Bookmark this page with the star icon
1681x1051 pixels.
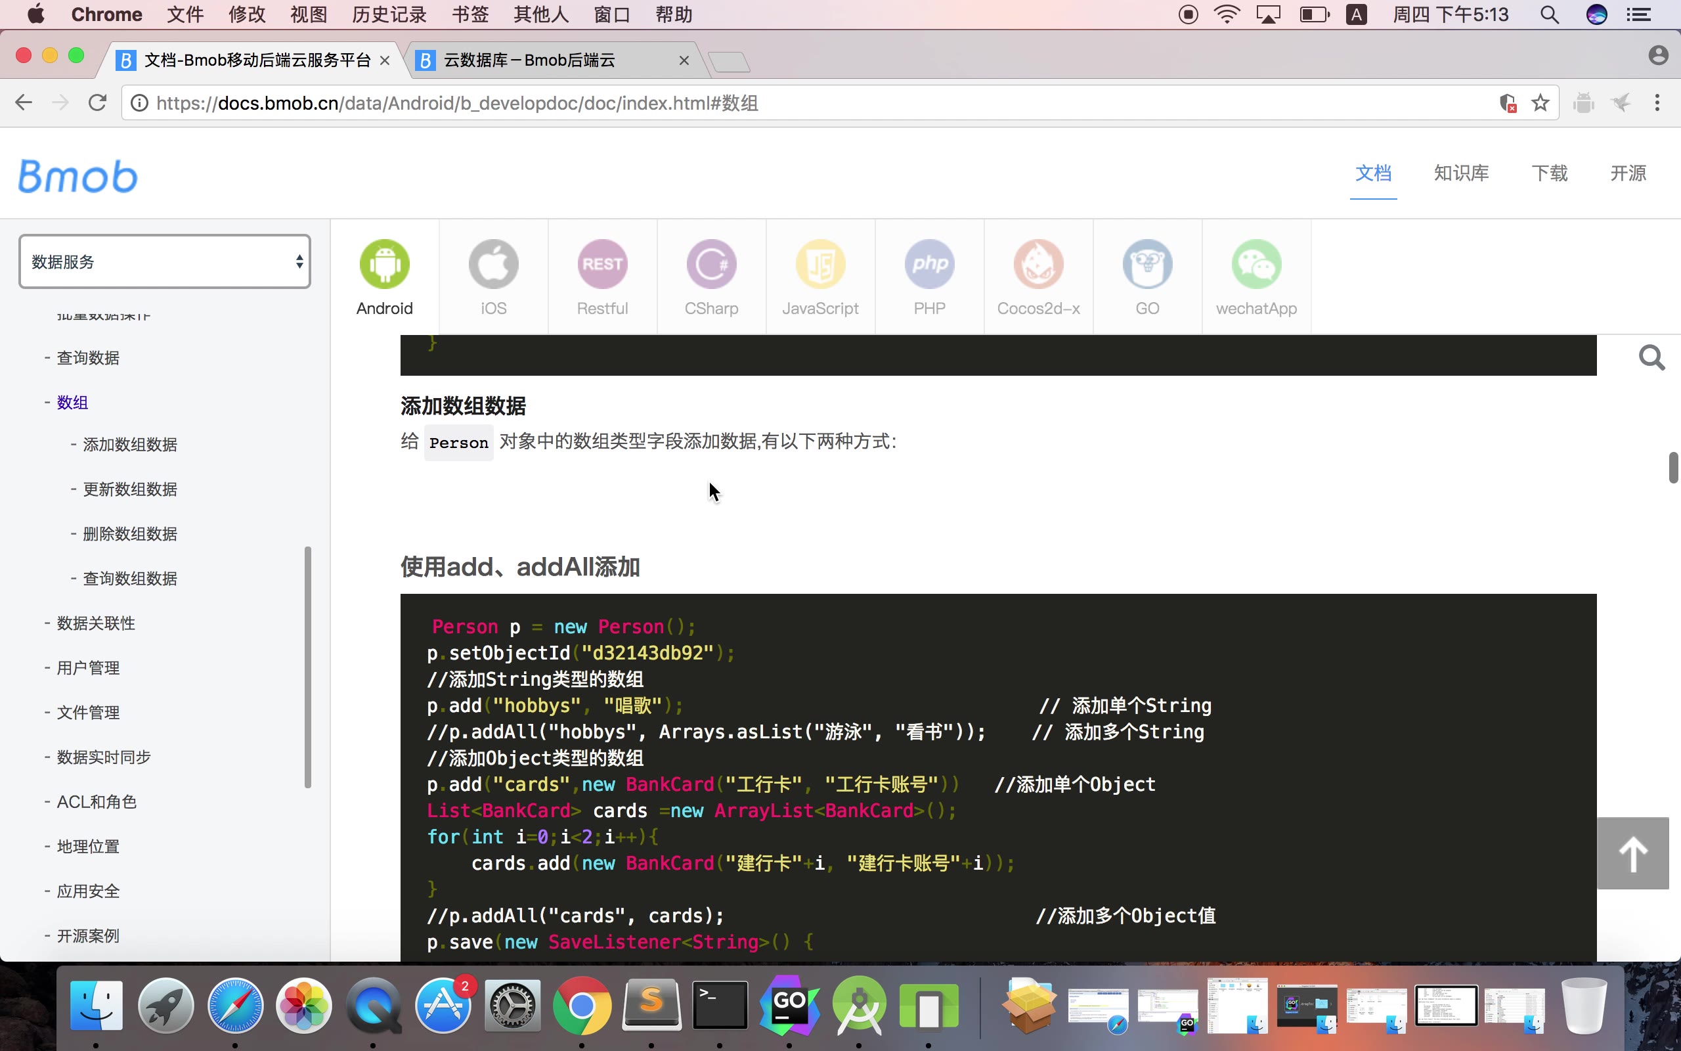[1540, 103]
